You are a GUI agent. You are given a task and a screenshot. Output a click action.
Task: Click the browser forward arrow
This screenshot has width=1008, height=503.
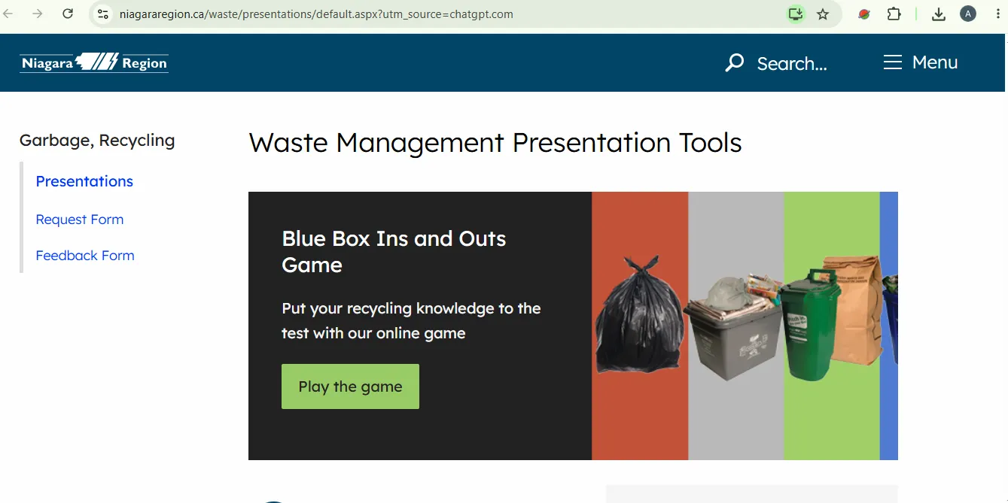coord(38,14)
